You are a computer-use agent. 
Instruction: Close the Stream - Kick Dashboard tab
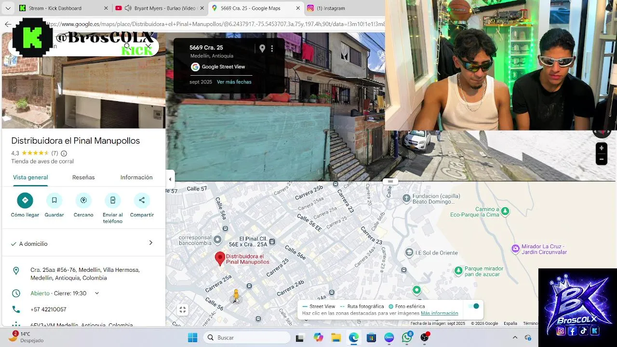pos(106,8)
